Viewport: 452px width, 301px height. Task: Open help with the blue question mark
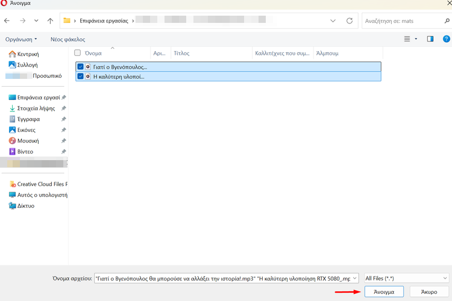[x=446, y=39]
